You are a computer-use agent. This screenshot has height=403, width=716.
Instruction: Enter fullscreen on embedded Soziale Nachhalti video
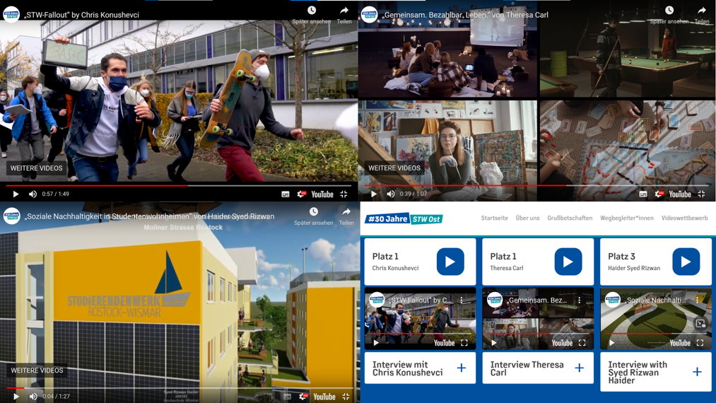click(x=700, y=343)
